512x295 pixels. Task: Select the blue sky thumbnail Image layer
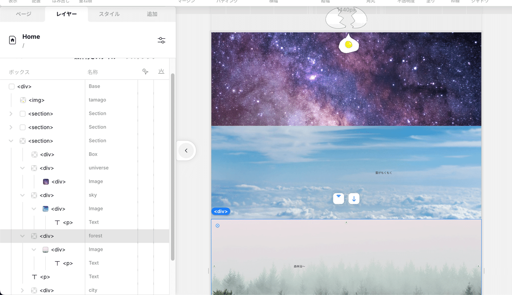(46, 209)
